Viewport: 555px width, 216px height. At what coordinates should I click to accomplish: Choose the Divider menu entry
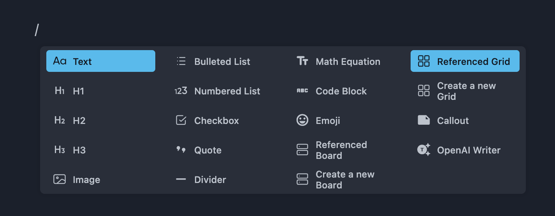pyautogui.click(x=210, y=180)
